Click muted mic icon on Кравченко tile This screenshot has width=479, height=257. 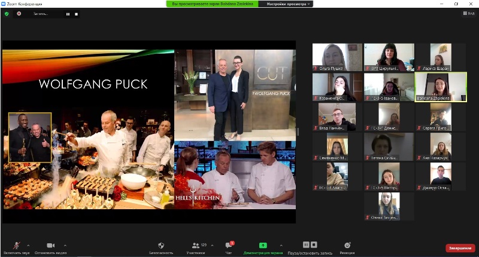pos(316,98)
